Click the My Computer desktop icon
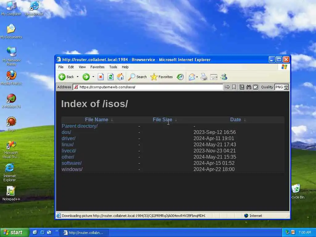 [x=11, y=8]
